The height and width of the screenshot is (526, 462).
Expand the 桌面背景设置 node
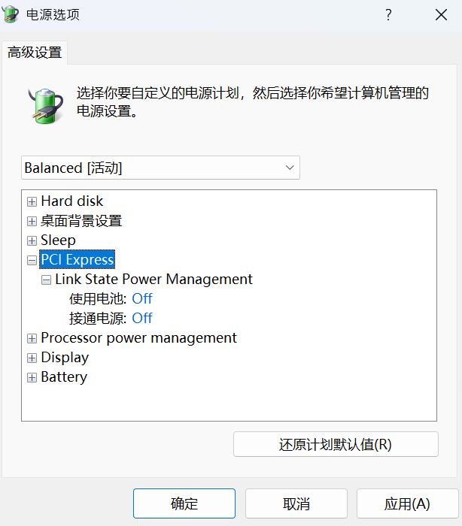(32, 221)
